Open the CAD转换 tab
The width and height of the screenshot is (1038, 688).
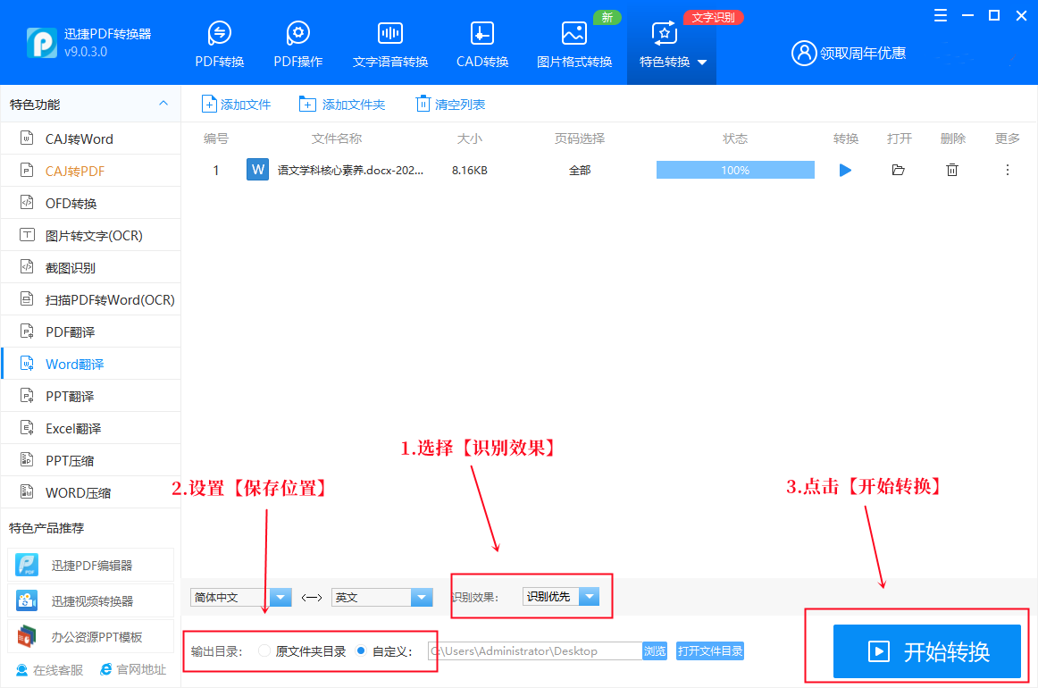(482, 45)
